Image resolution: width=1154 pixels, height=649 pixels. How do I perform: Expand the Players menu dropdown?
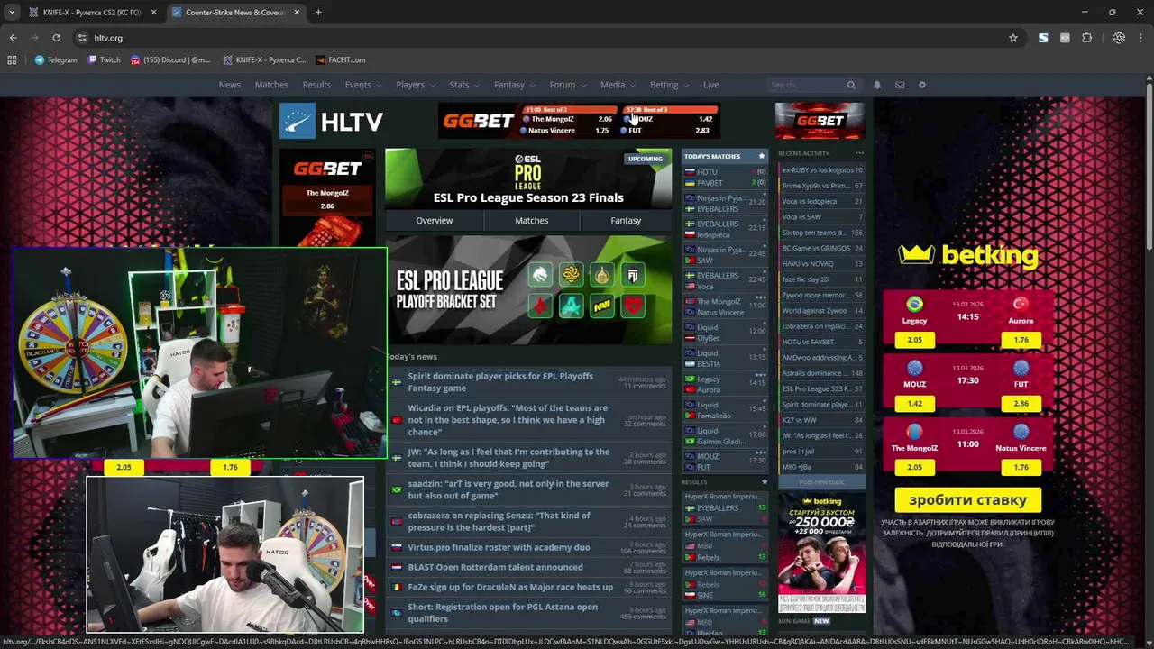tap(415, 85)
